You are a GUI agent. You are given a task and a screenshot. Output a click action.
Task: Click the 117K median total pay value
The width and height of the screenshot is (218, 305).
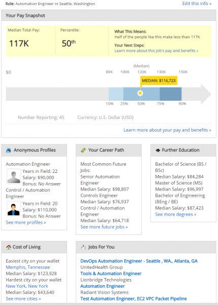[19, 43]
